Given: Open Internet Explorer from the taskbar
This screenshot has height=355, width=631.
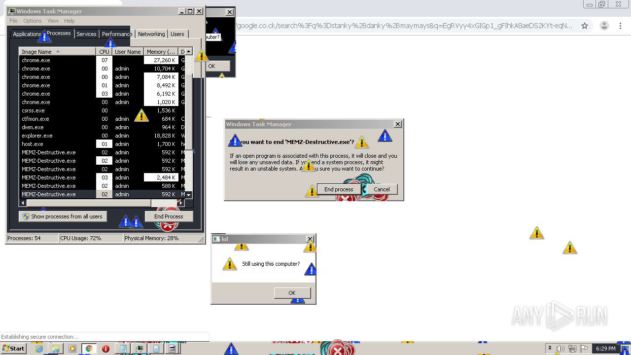Looking at the screenshot, I should coord(39,349).
